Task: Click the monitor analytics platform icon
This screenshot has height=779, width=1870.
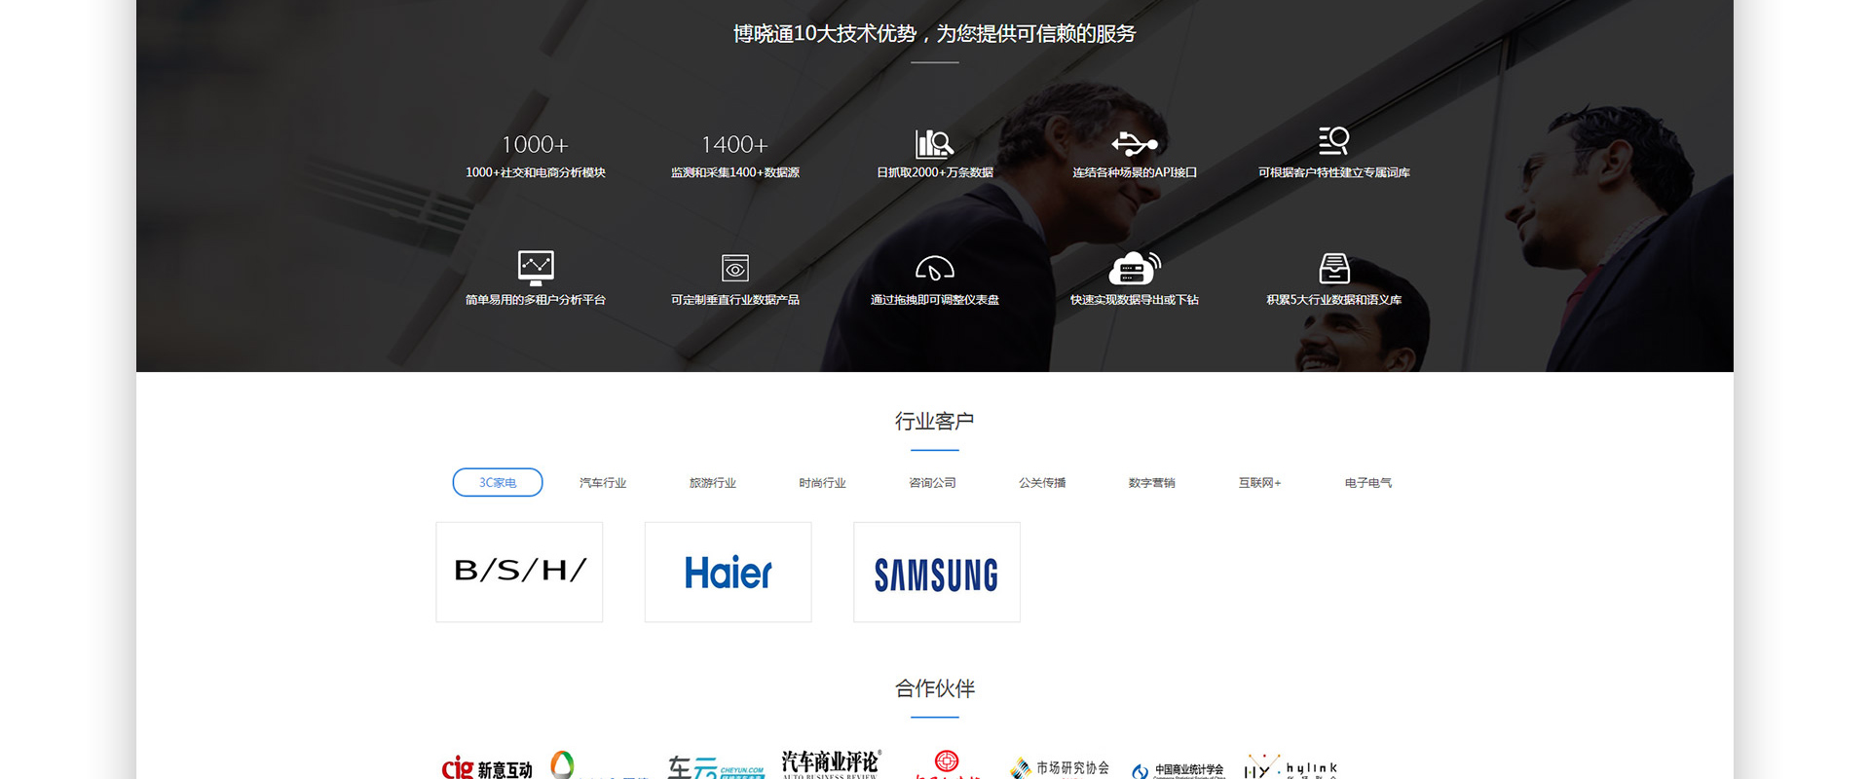Action: point(536,268)
